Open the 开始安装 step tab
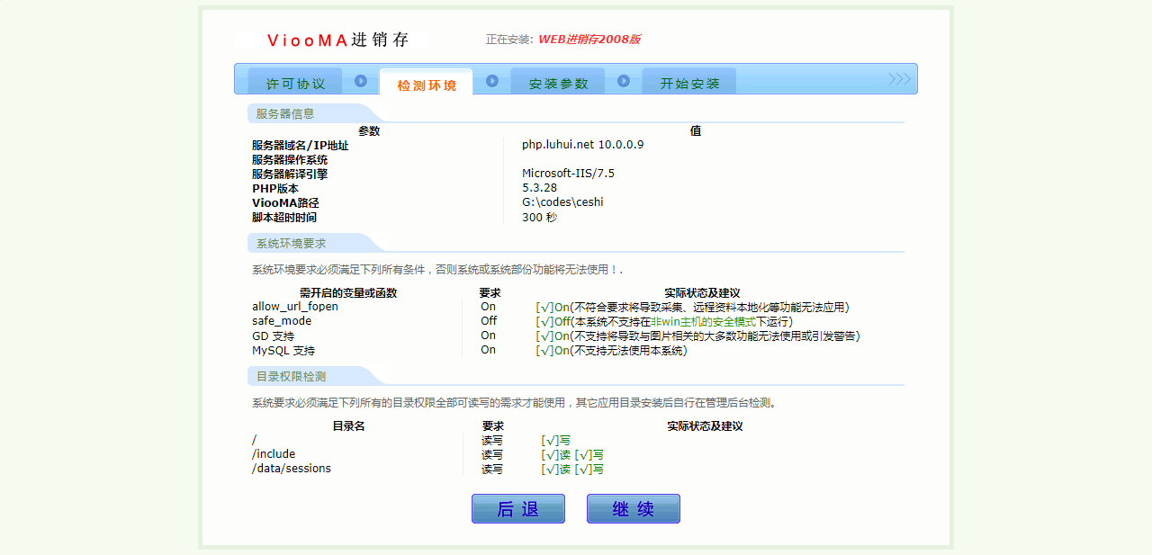The height and width of the screenshot is (555, 1152). (x=689, y=82)
